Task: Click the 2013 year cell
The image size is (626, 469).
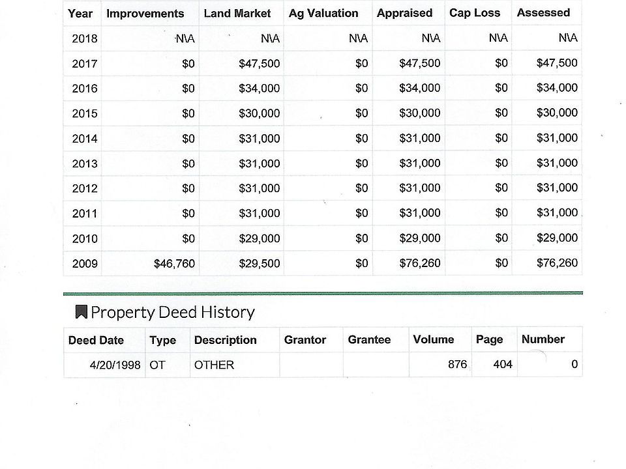Action: point(85,163)
